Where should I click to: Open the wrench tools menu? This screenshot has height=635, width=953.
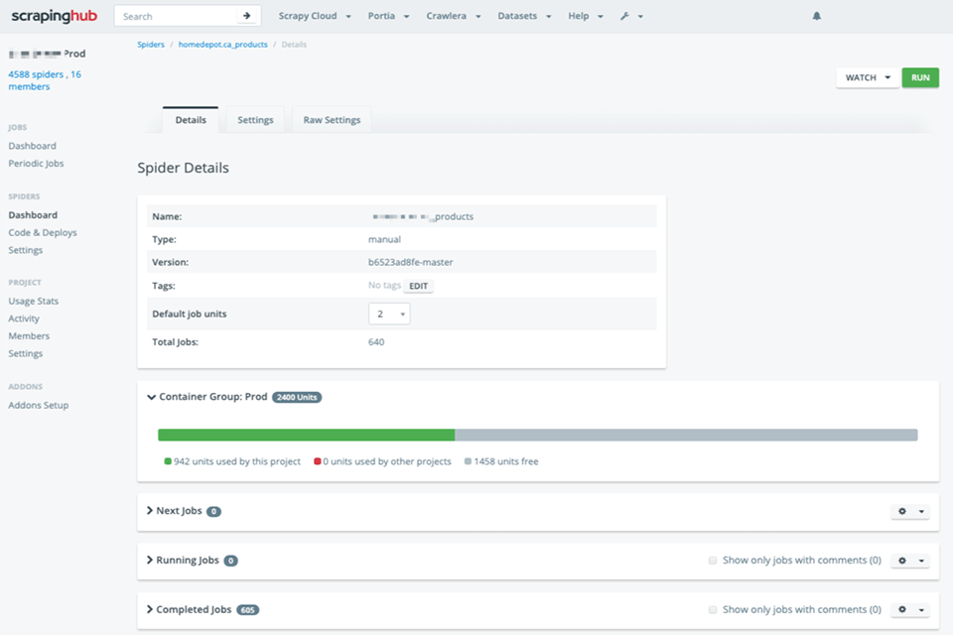(x=631, y=16)
